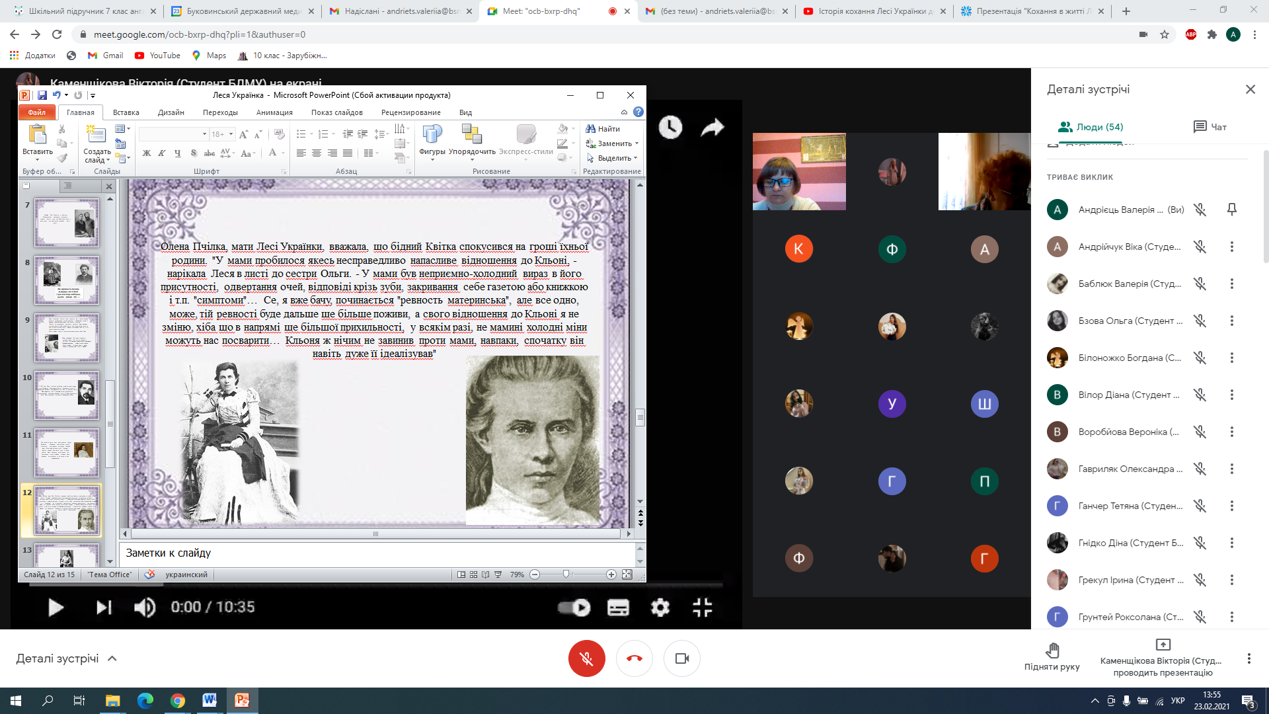The height and width of the screenshot is (714, 1269).
Task: Leave the call with red hang-up button
Action: 634,658
